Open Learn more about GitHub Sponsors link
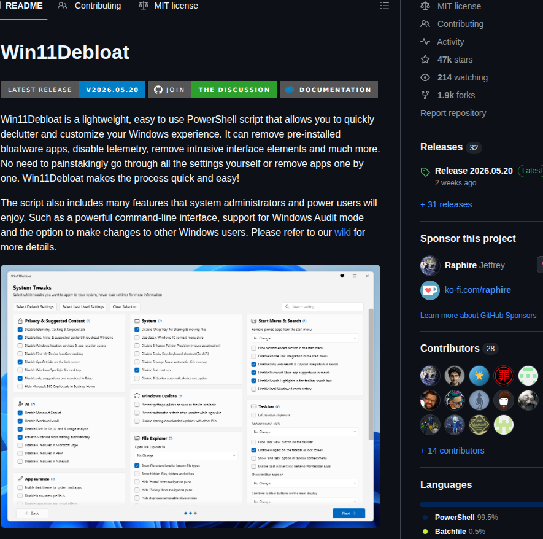Image resolution: width=543 pixels, height=539 pixels. (478, 316)
